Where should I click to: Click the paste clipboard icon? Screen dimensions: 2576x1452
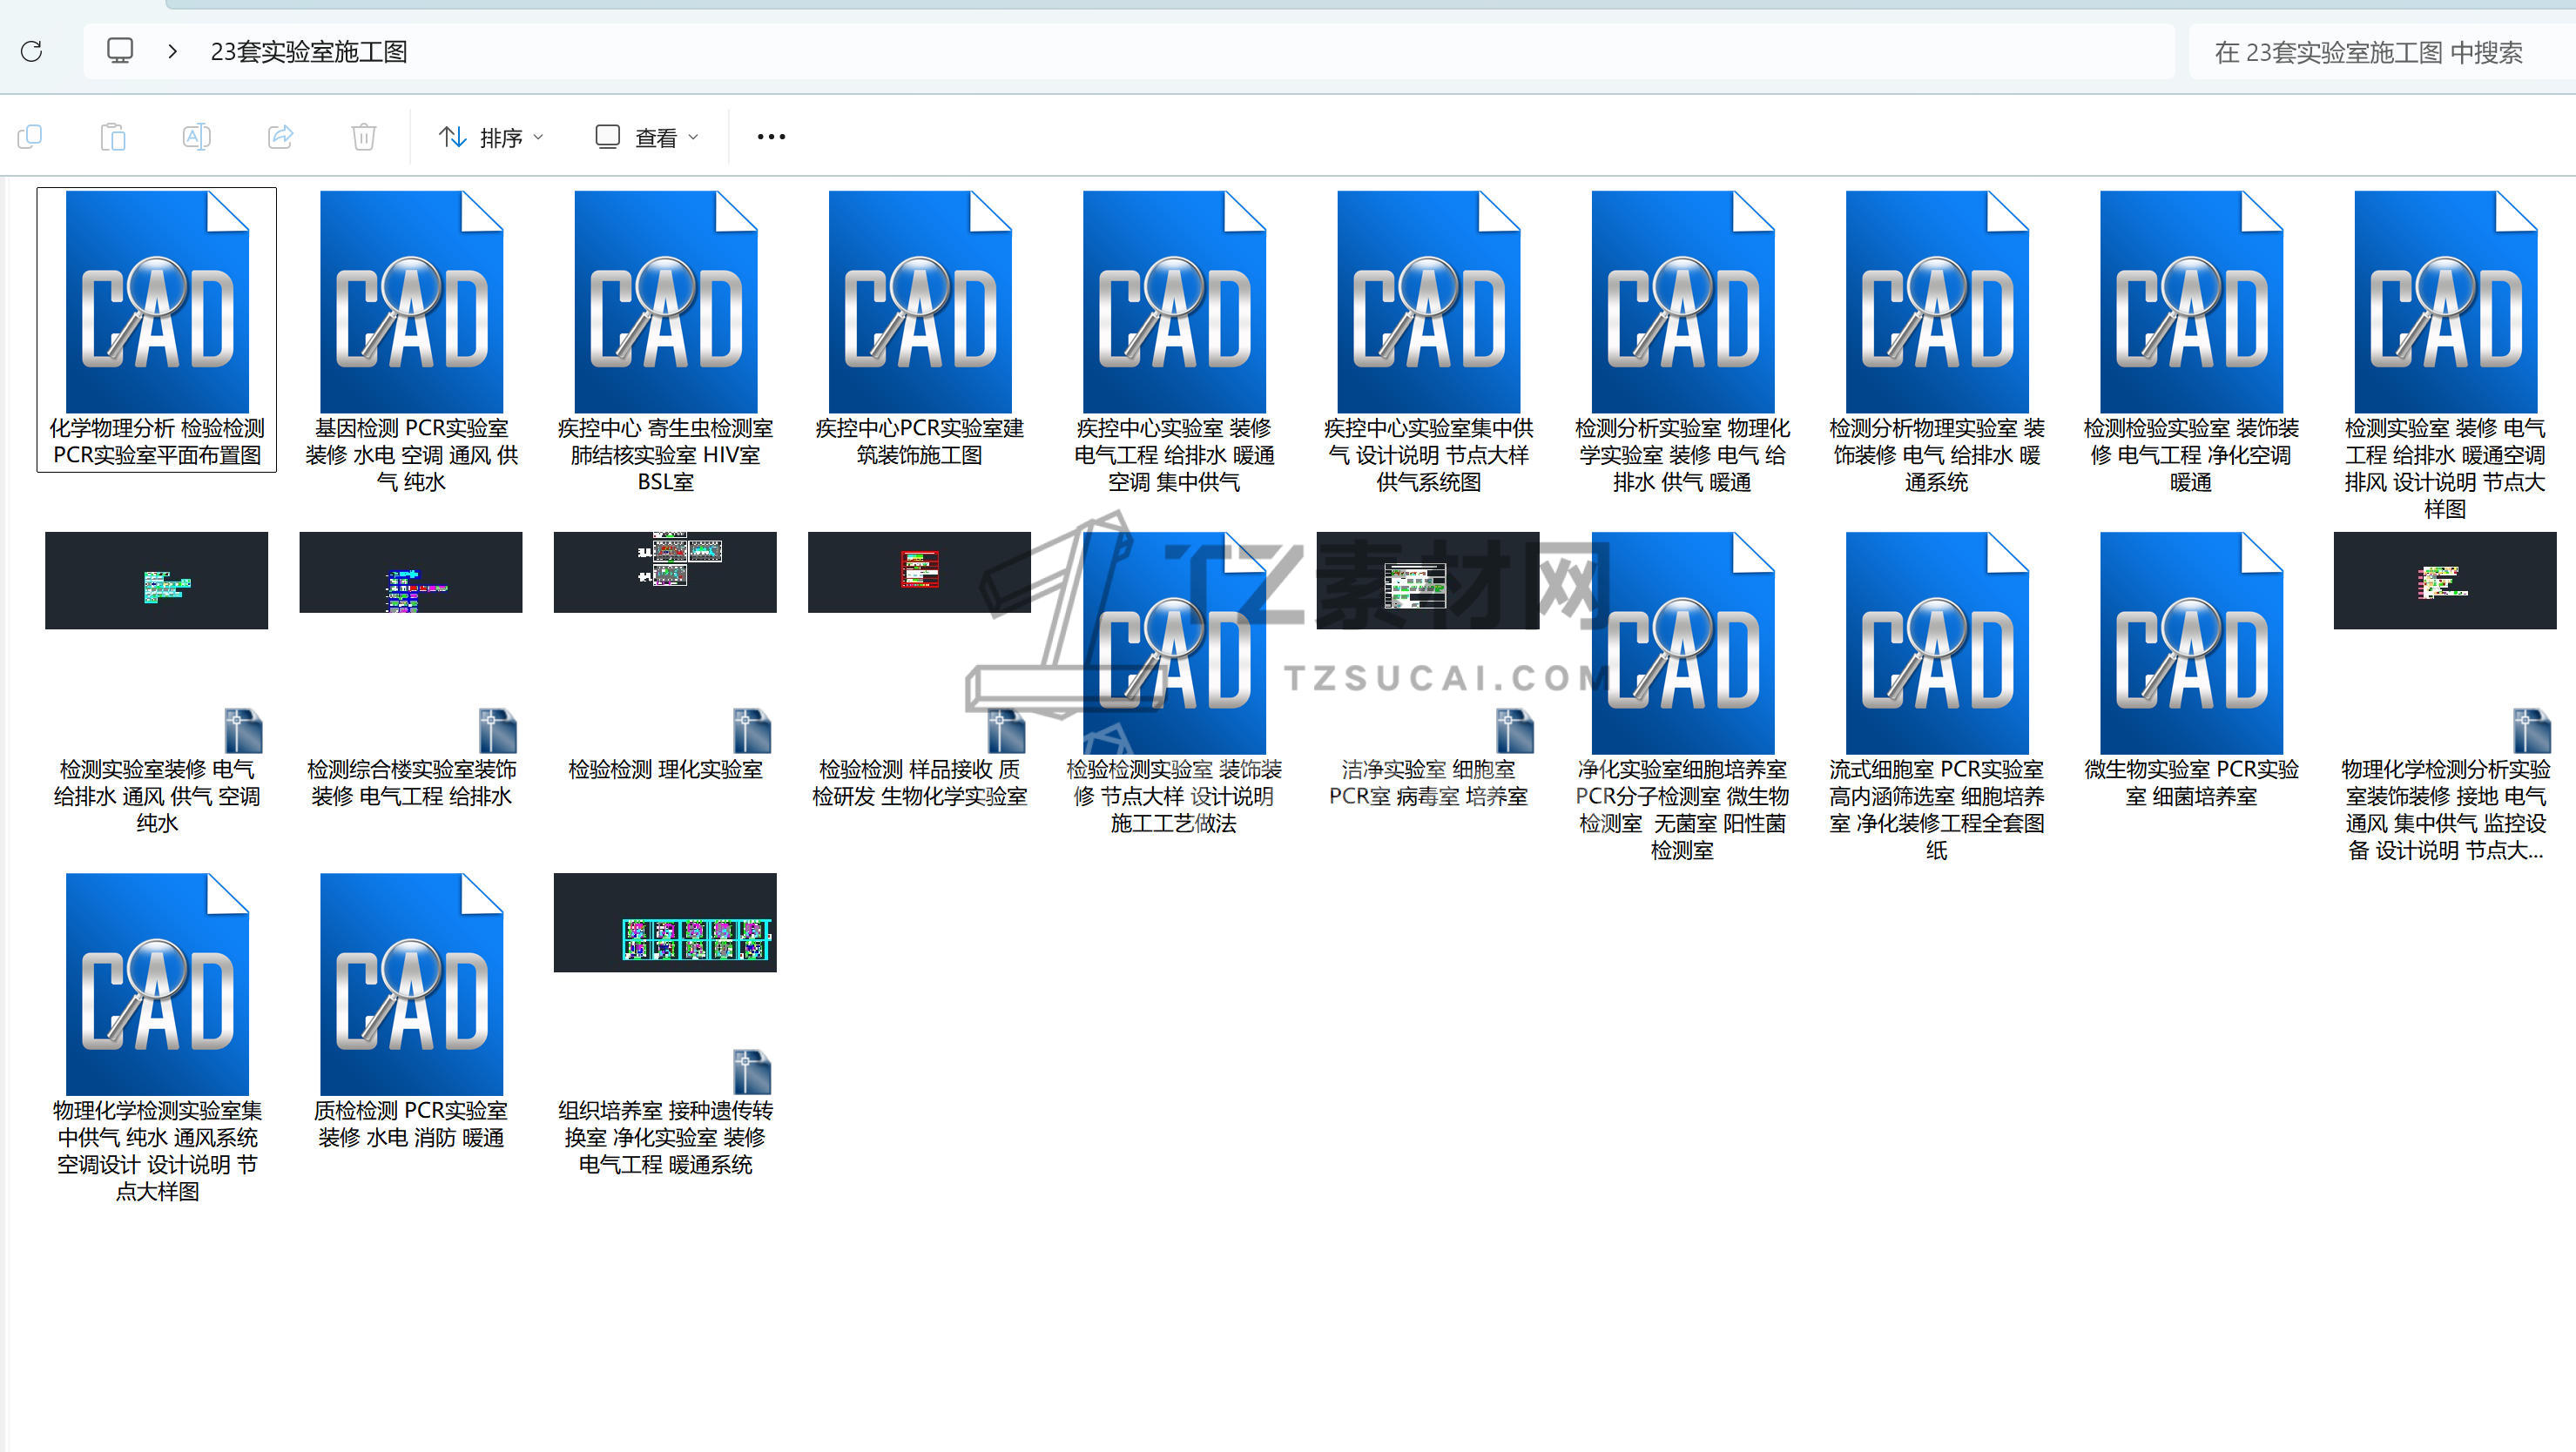[113, 137]
